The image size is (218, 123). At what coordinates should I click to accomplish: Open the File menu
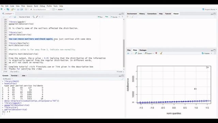point(2,6)
